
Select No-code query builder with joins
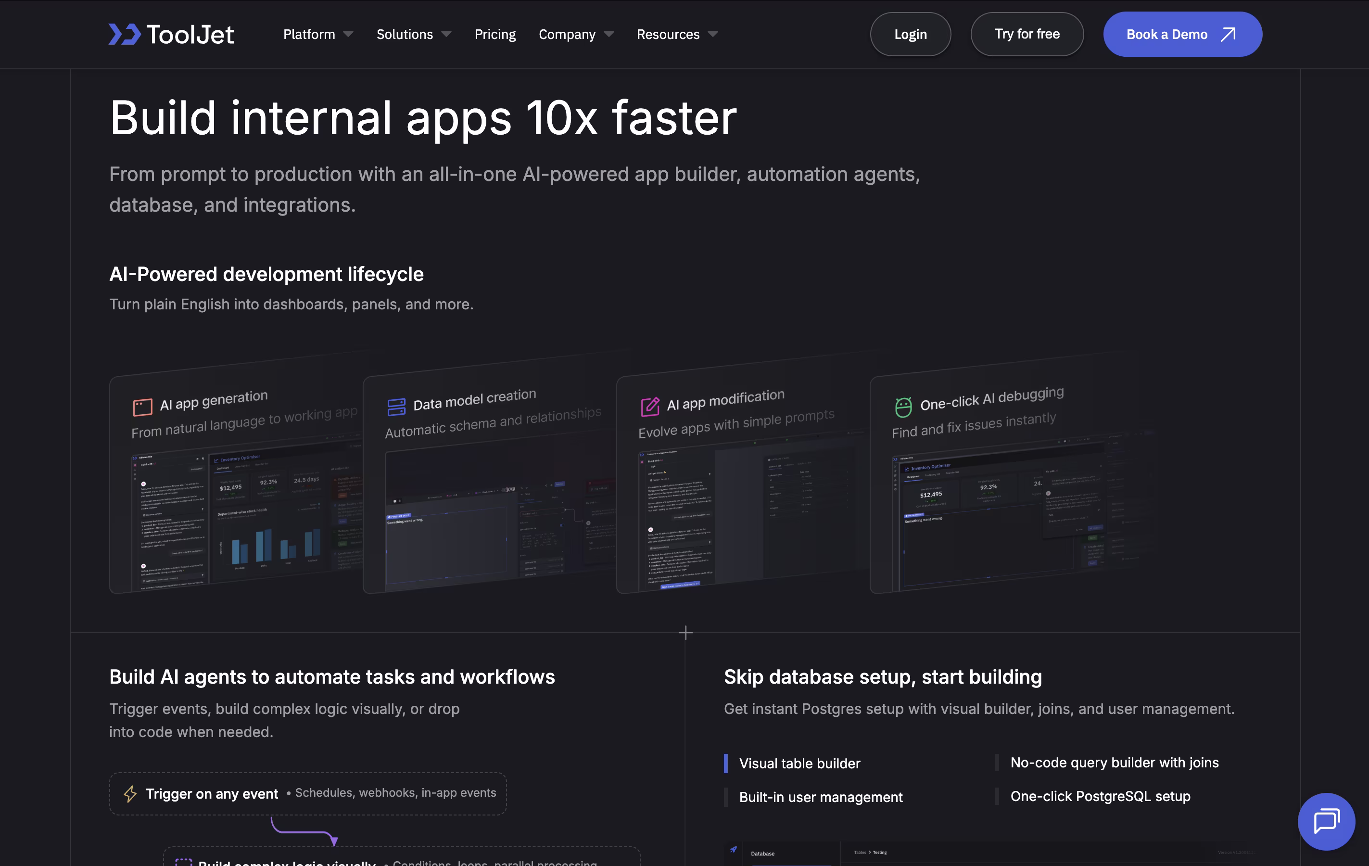point(1114,763)
